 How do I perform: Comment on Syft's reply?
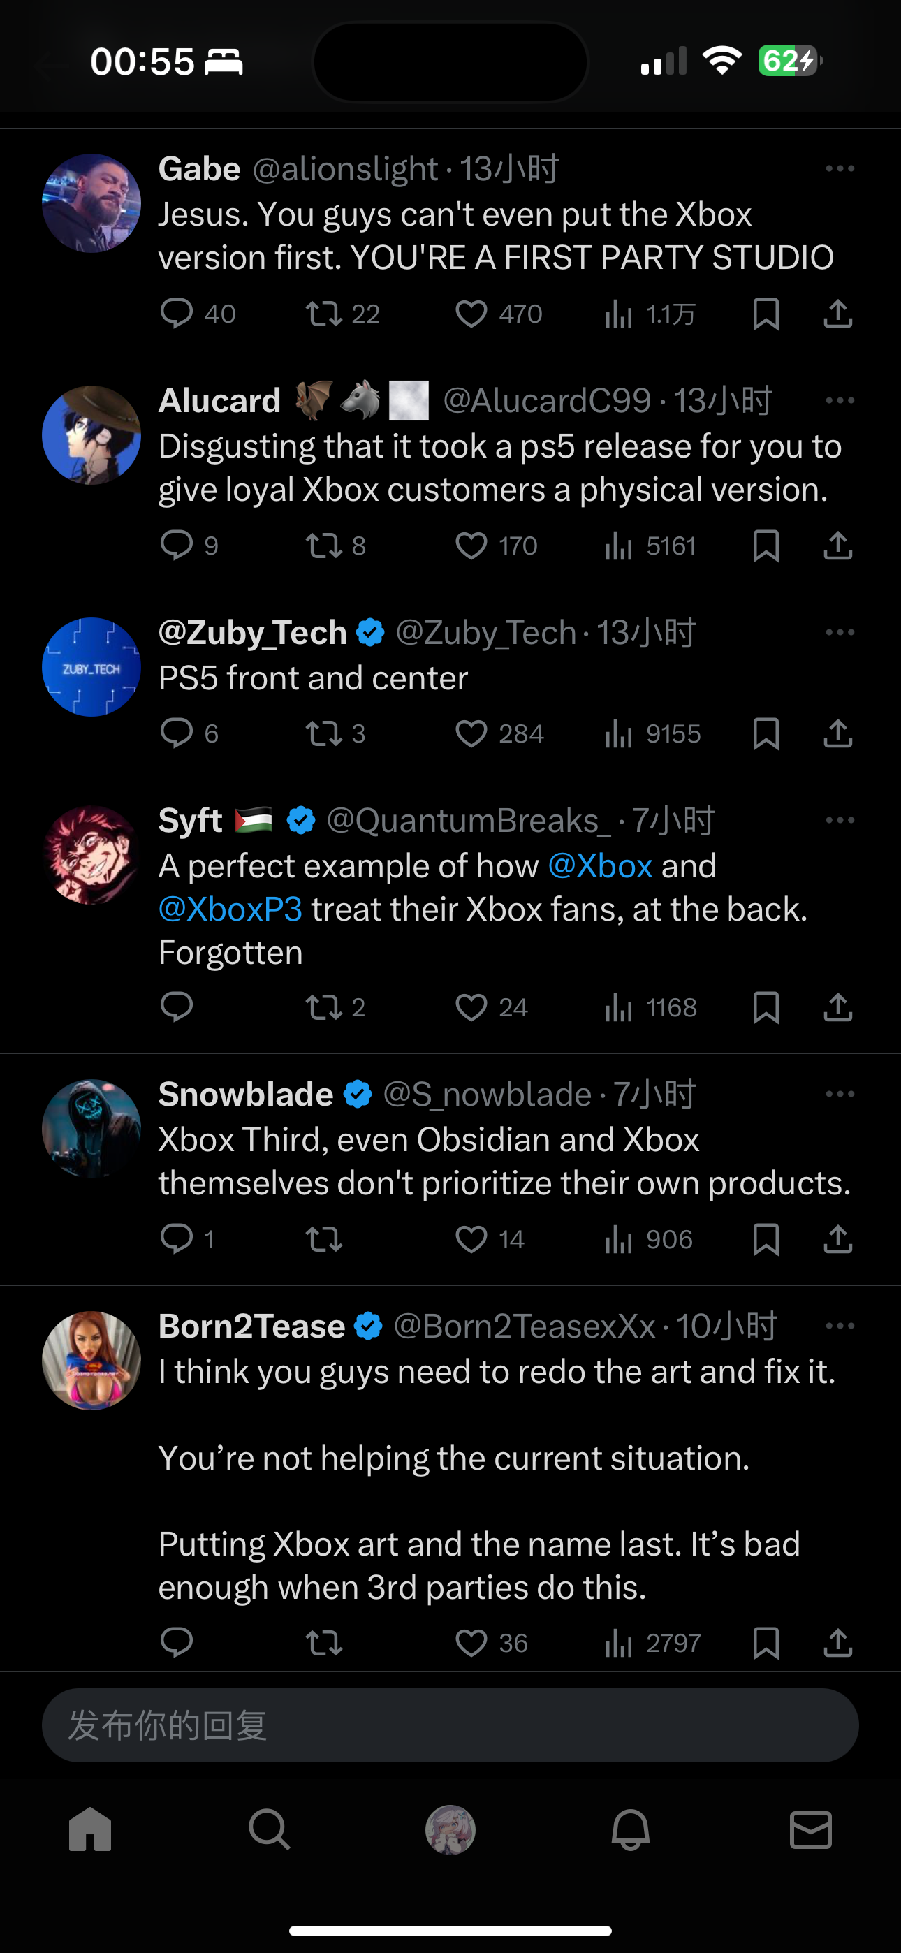[177, 1007]
